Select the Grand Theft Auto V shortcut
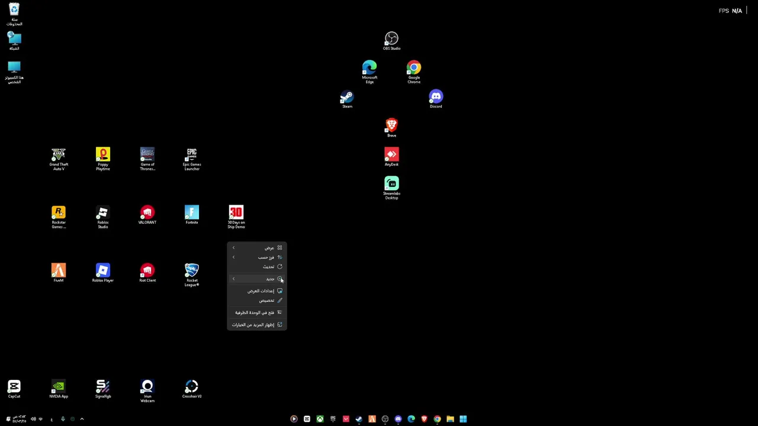The image size is (758, 426). (x=59, y=159)
